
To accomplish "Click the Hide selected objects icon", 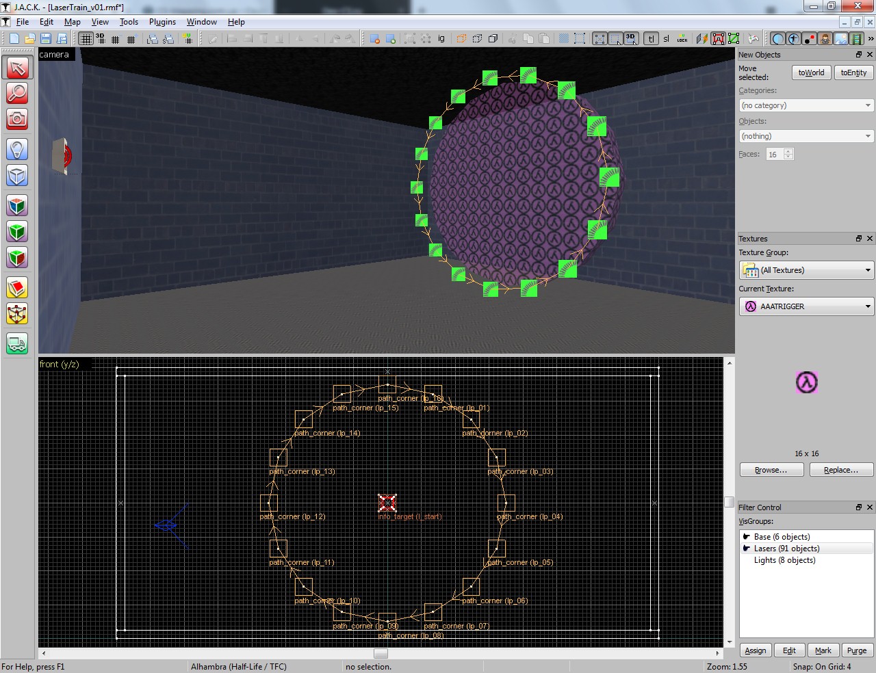I will coord(375,39).
